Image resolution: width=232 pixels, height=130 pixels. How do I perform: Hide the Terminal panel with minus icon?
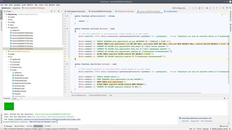click(x=228, y=98)
